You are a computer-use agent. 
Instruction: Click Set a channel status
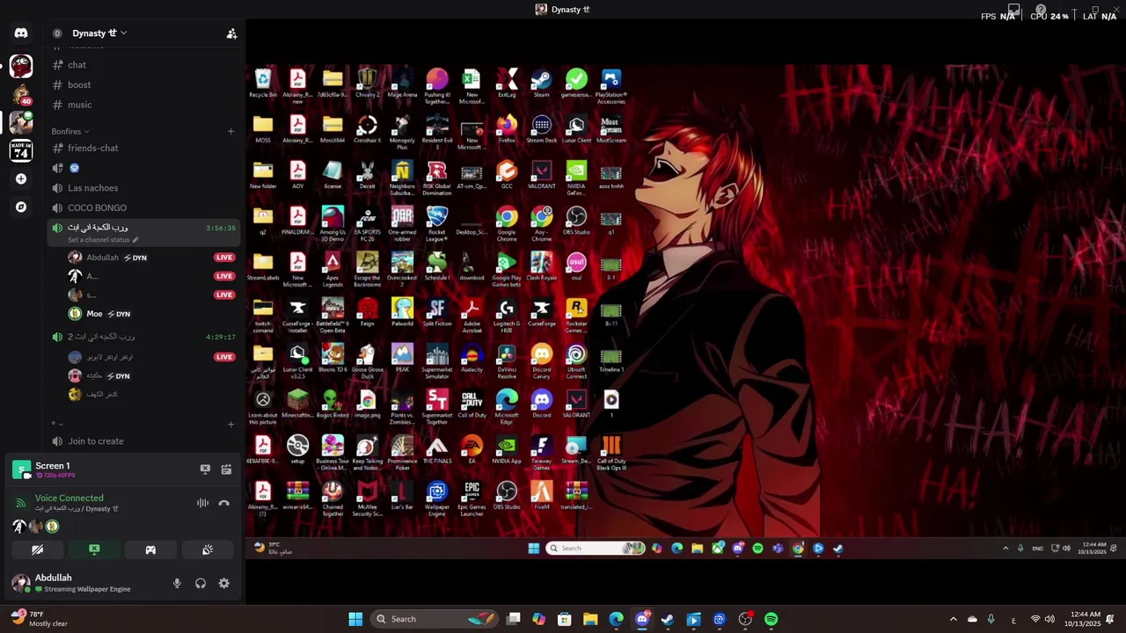pos(102,240)
